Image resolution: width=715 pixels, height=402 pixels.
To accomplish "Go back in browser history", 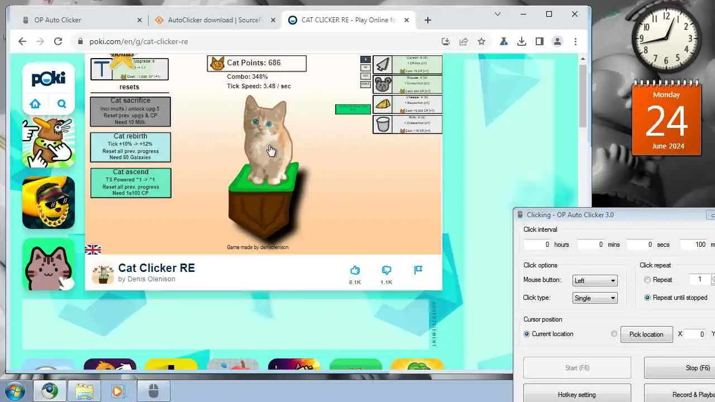I will pos(22,41).
